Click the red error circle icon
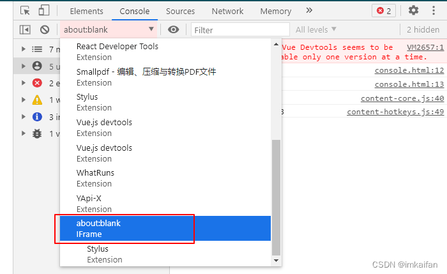The image size is (447, 274). (37, 83)
